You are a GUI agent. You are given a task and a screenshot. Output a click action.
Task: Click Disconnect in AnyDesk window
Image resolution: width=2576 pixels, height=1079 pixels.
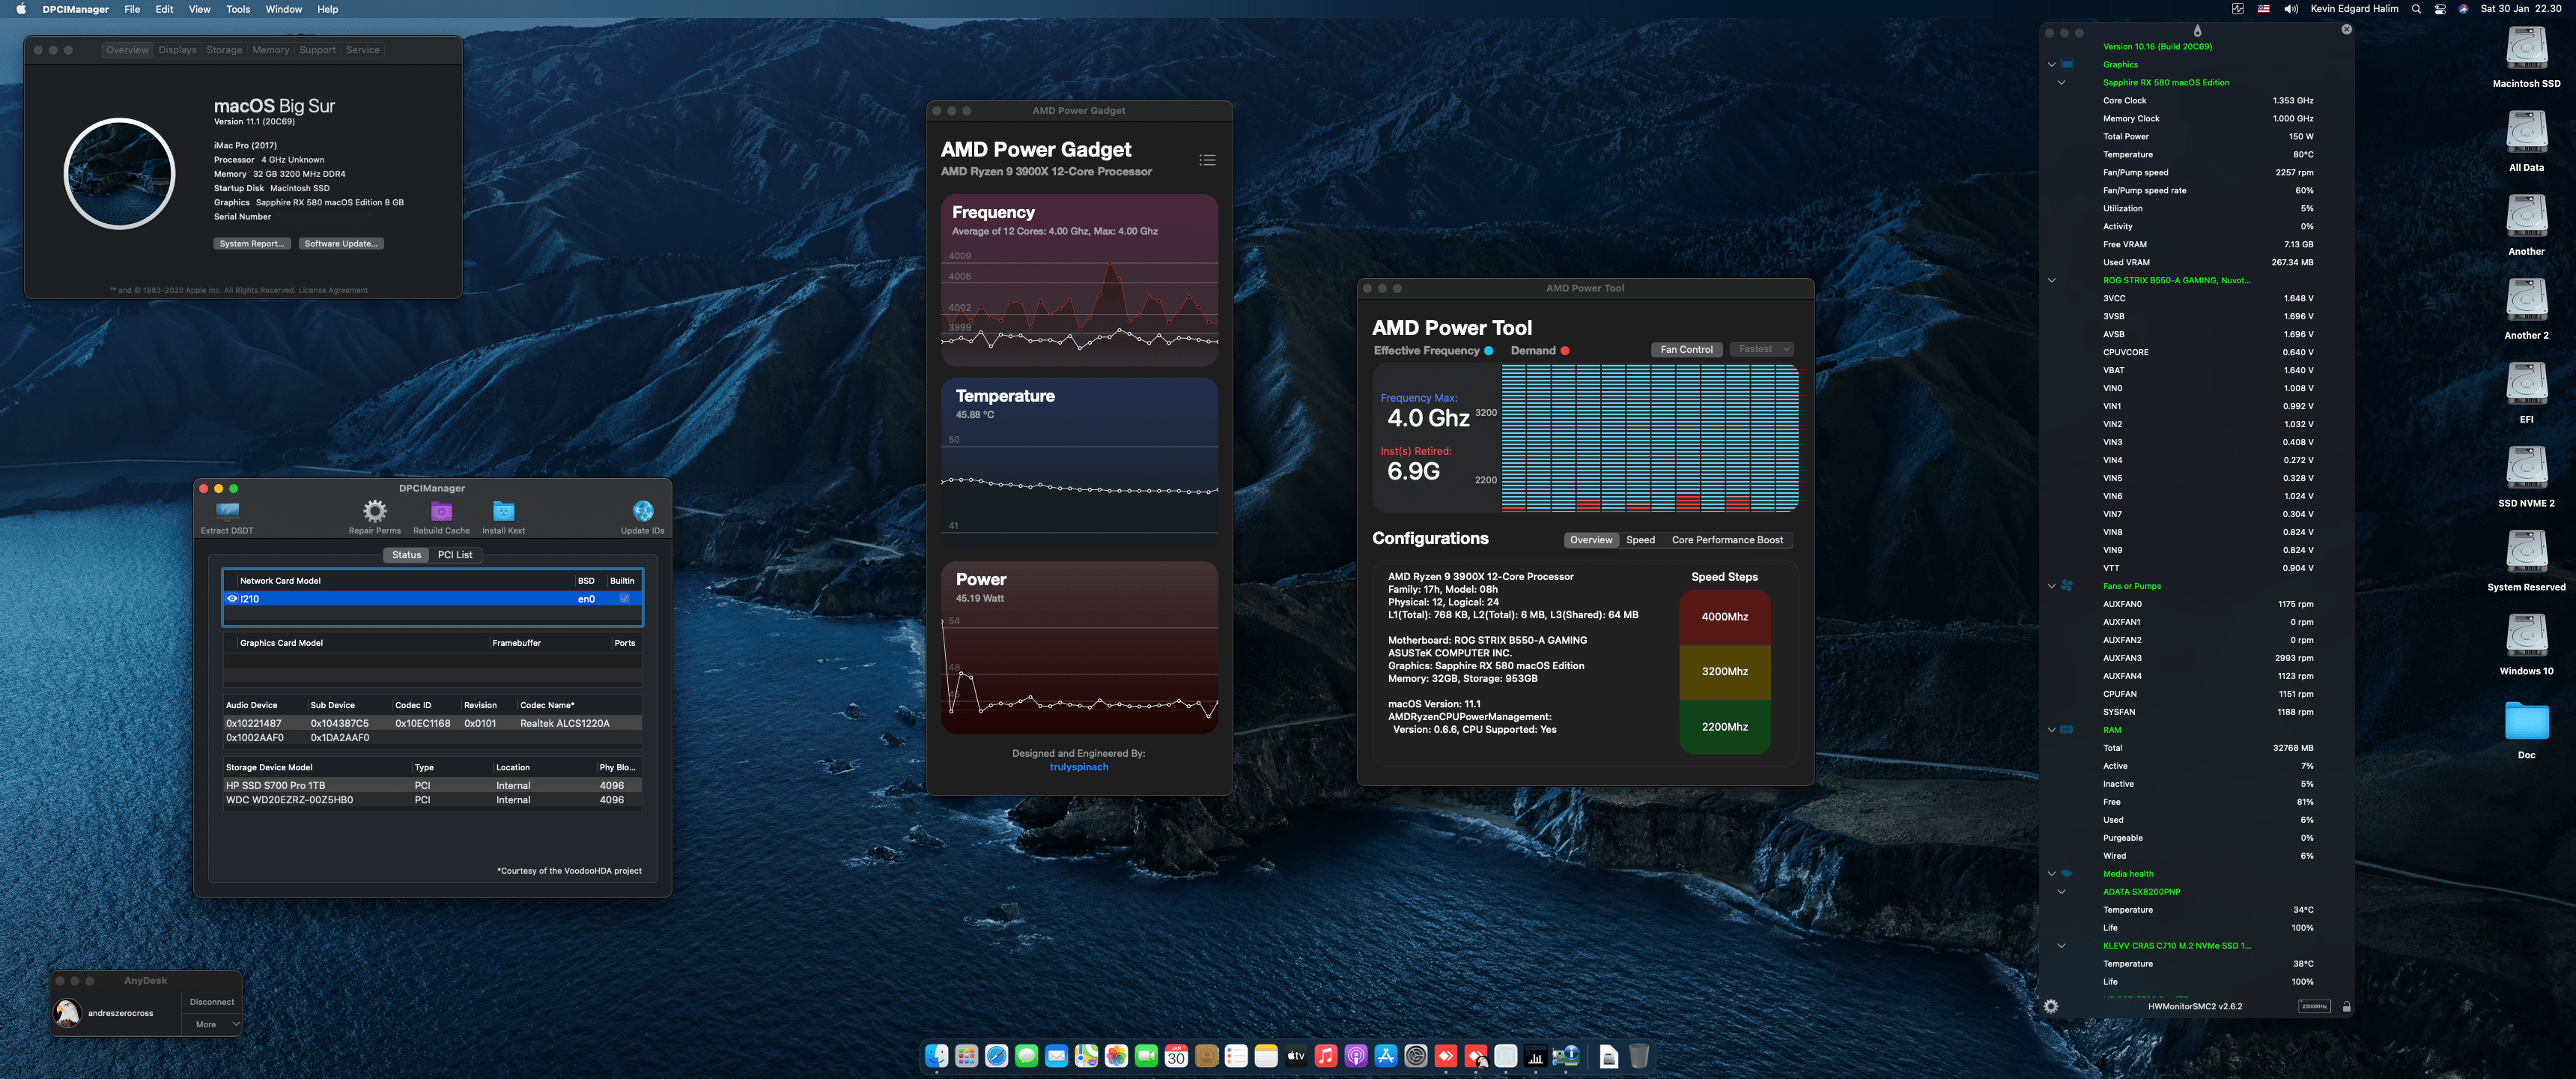[x=211, y=1002]
